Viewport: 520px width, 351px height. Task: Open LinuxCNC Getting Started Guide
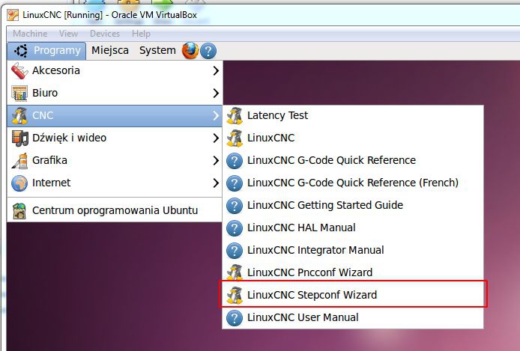point(352,205)
